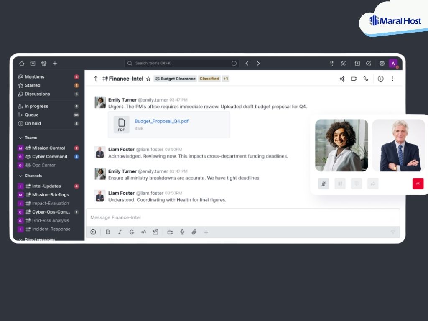Select the woman's video thumbnail in call
The width and height of the screenshot is (428, 321).
(341, 145)
